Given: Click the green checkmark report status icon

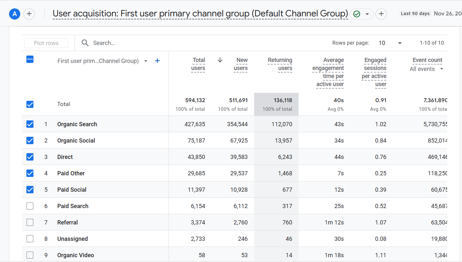Looking at the screenshot, I should click(357, 14).
